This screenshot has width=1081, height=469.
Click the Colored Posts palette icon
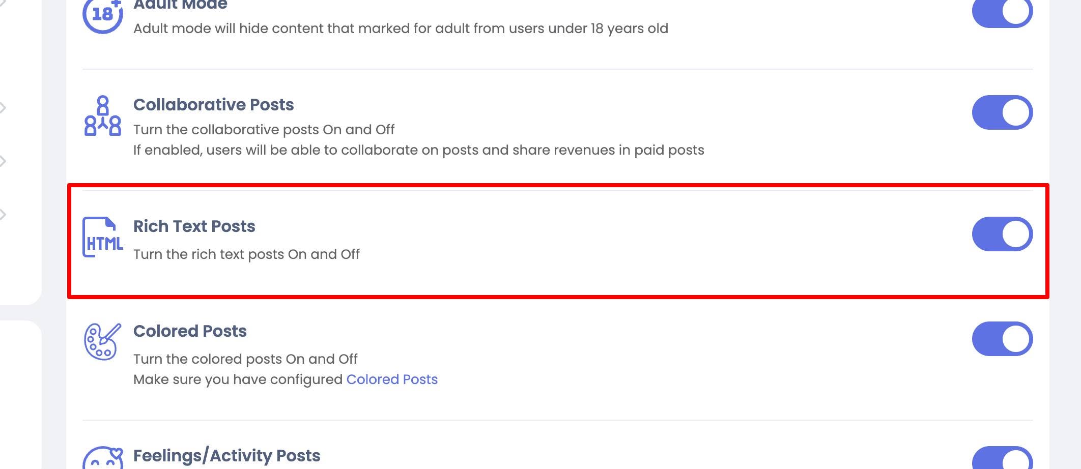tap(103, 342)
